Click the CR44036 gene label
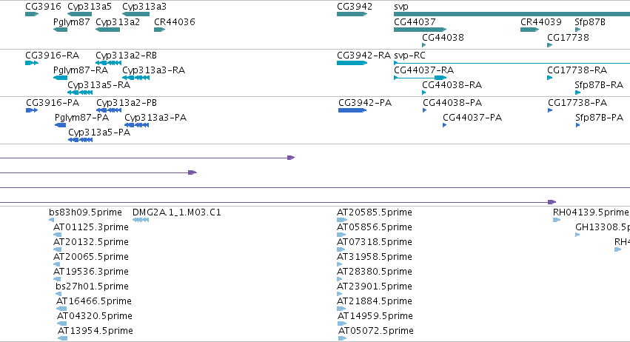 coord(175,22)
